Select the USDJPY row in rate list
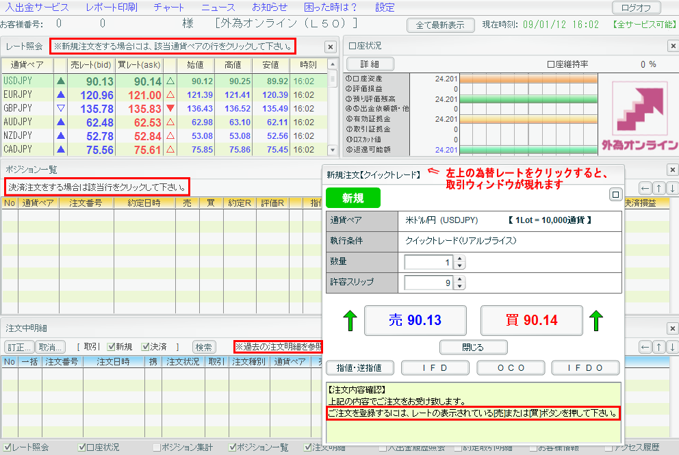Viewport: 679px width, 455px height. (164, 81)
